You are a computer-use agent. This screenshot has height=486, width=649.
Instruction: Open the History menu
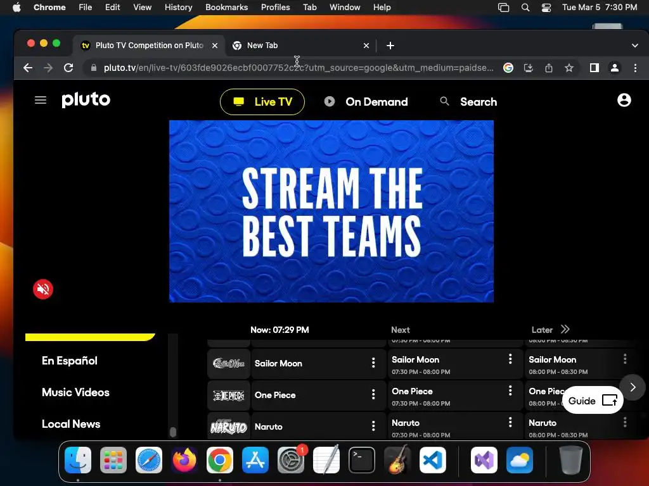tap(178, 7)
